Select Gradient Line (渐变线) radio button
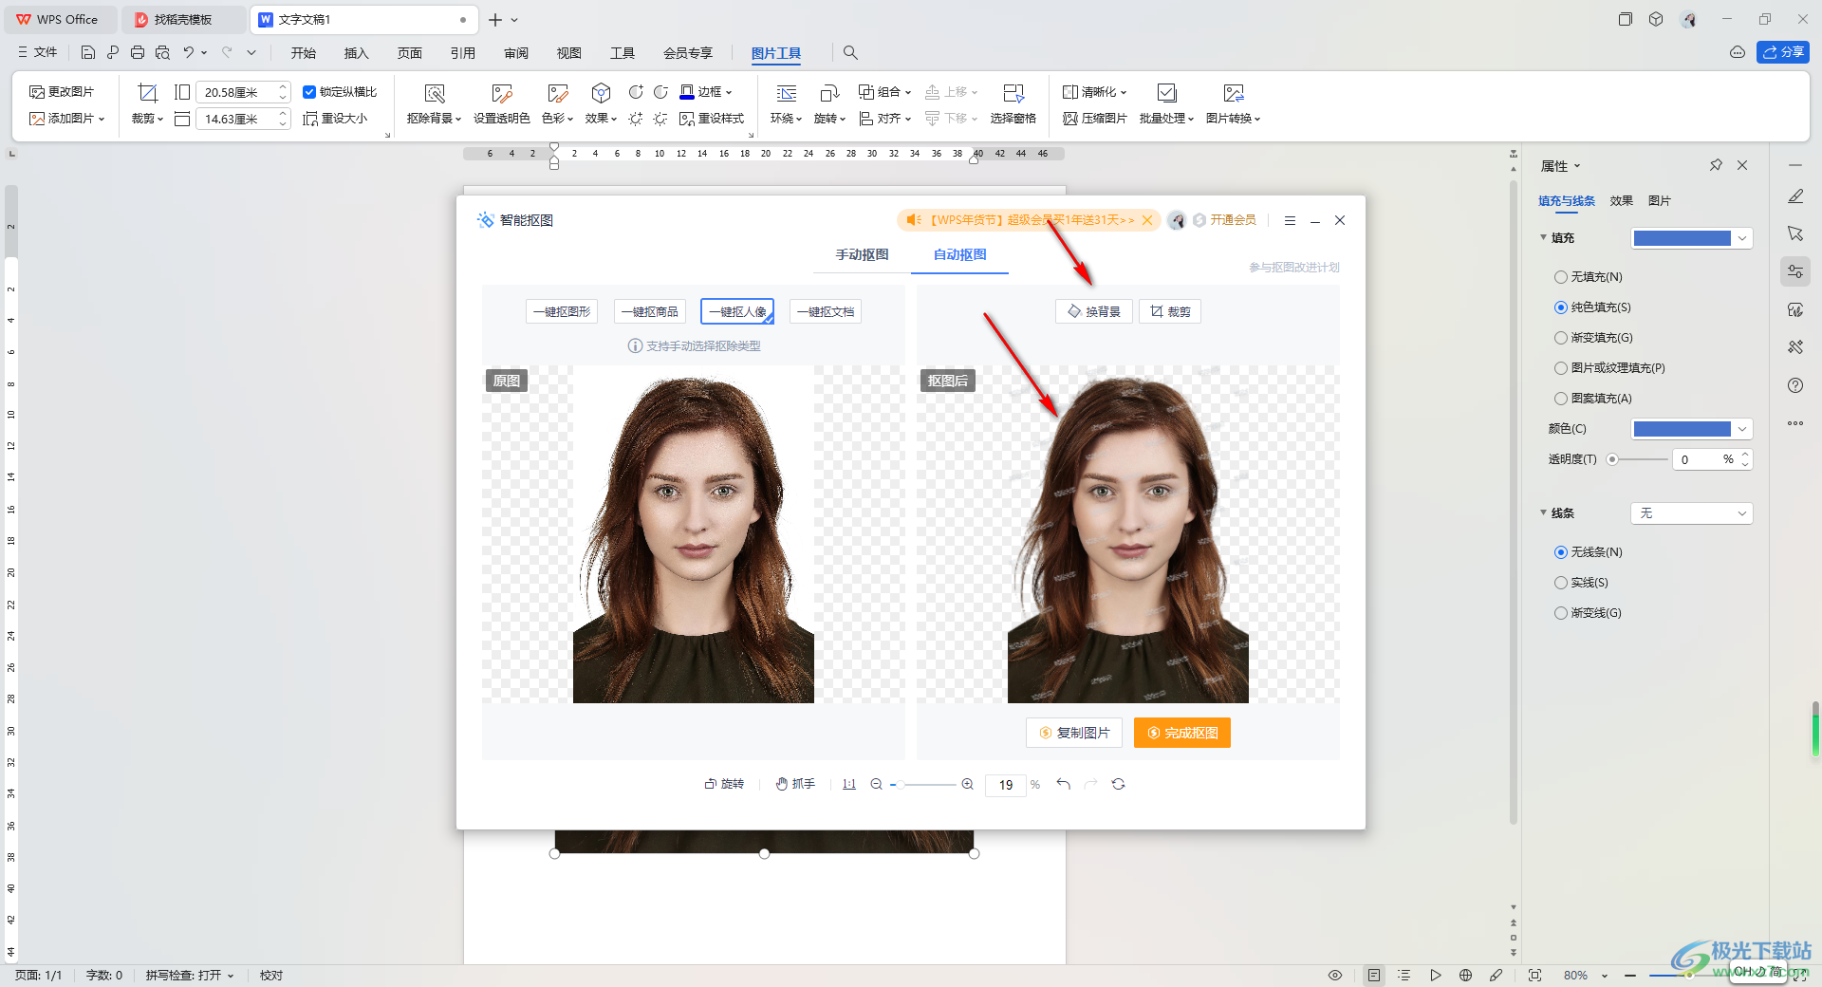The image size is (1822, 987). click(1561, 613)
